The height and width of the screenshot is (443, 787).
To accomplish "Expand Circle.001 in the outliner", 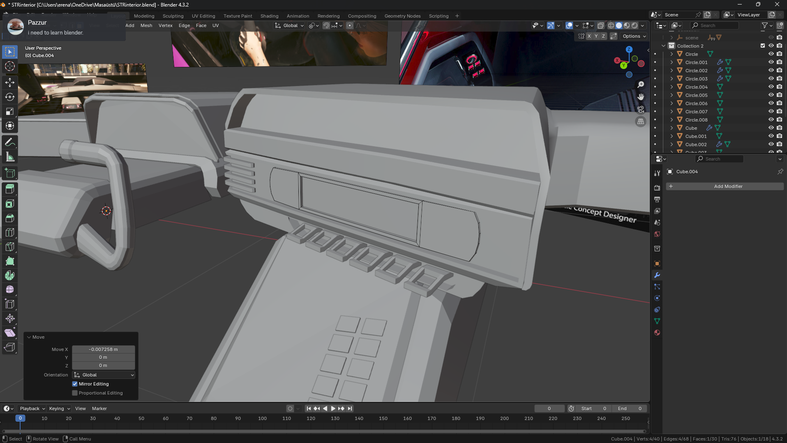I will (672, 62).
